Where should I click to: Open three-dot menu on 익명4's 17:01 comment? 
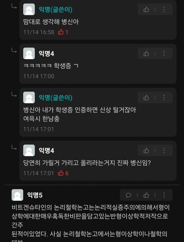tap(164, 150)
